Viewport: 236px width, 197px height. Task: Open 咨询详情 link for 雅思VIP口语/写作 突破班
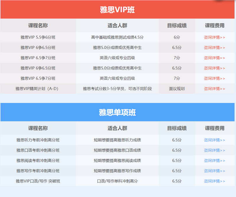pos(214,181)
